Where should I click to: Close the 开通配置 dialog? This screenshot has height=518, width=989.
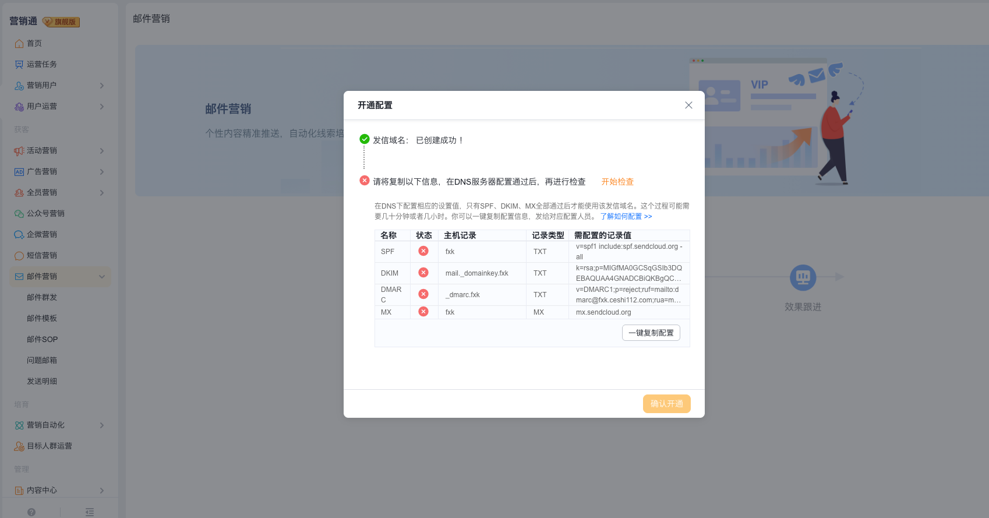point(688,105)
